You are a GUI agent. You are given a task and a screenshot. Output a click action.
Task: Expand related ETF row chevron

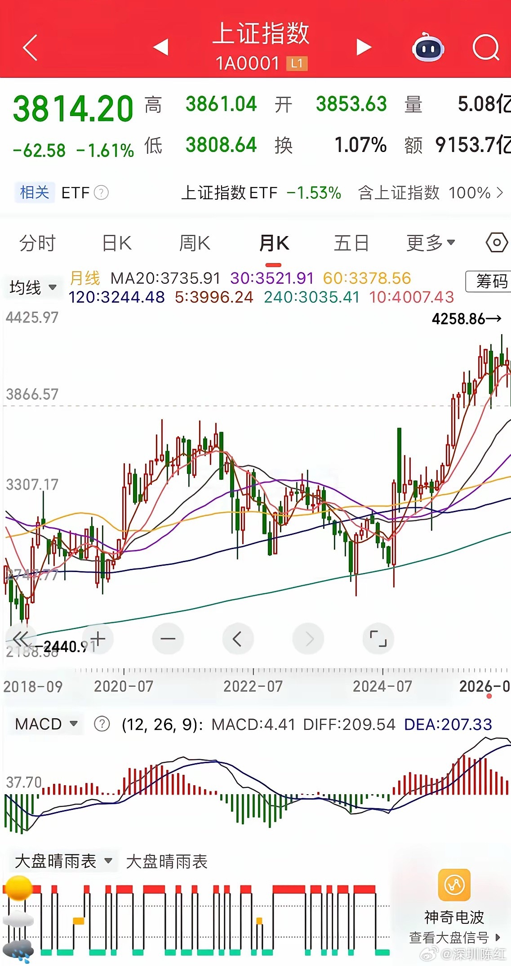click(x=500, y=193)
